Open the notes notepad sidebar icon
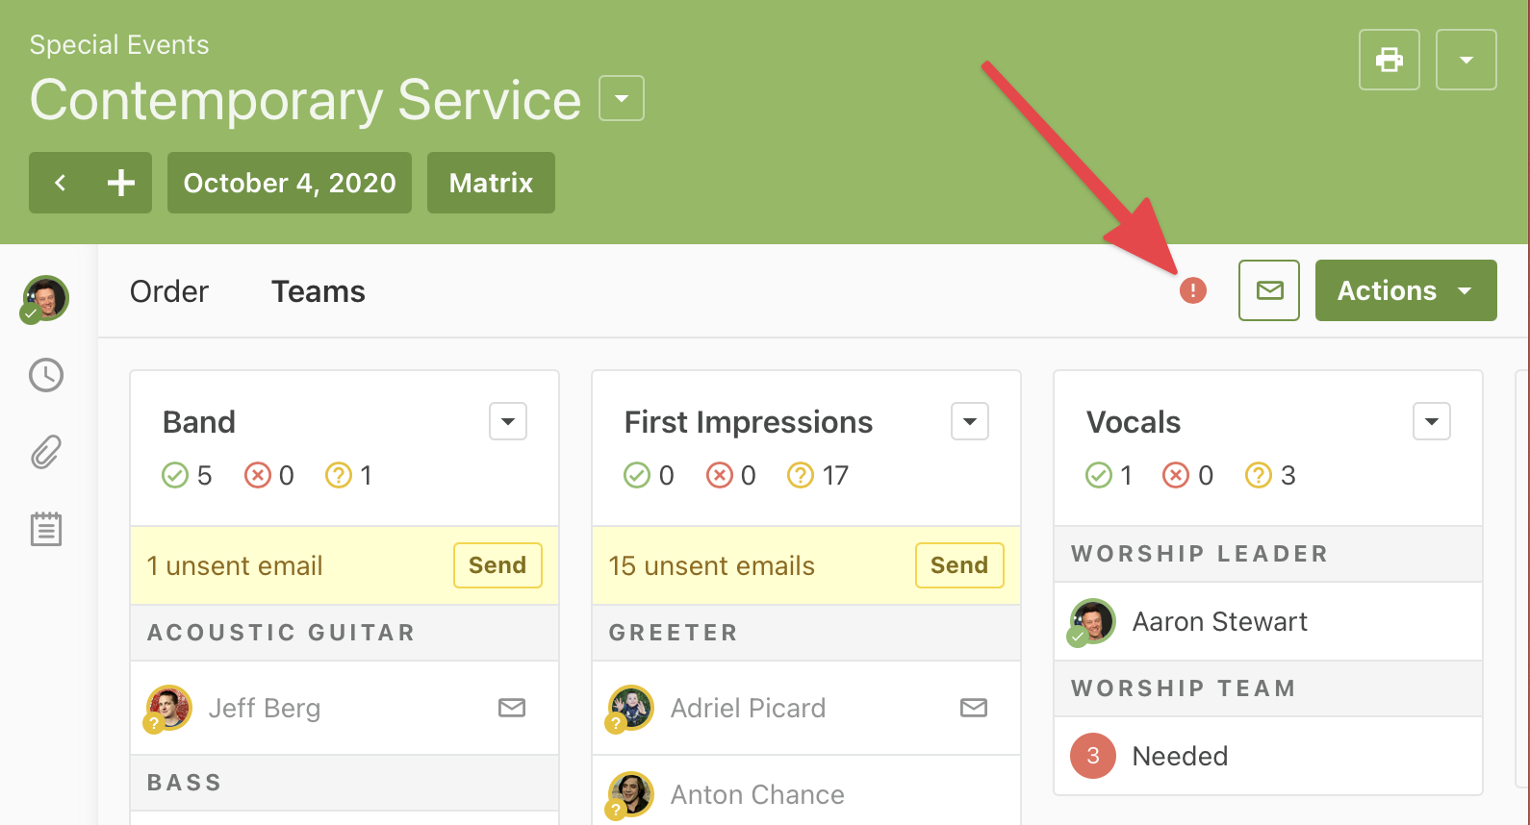1530x825 pixels. (x=46, y=529)
